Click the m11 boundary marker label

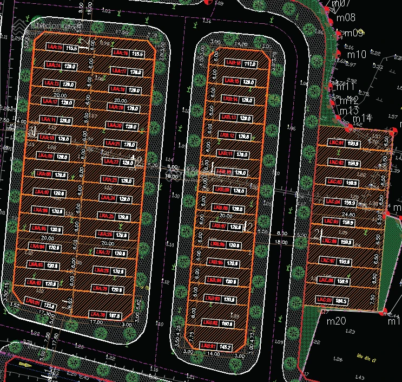point(345,87)
